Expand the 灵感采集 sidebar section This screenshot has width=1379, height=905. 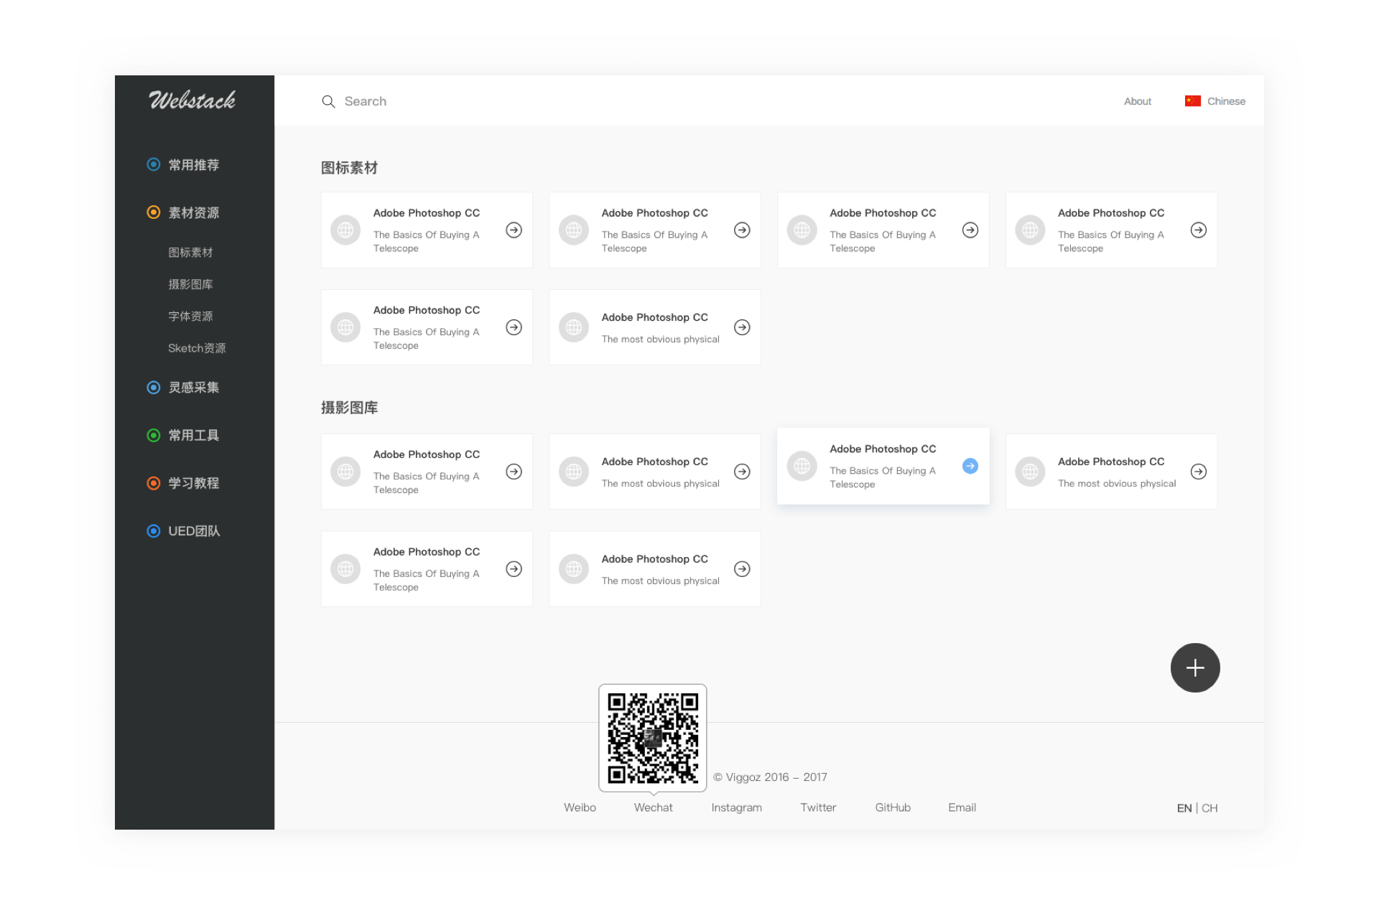click(193, 388)
